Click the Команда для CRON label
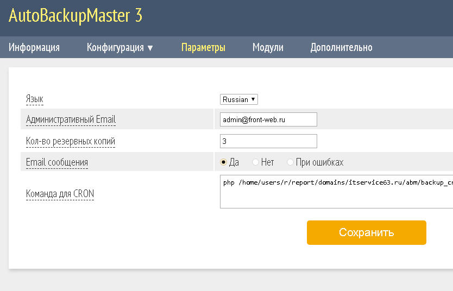 (x=60, y=193)
